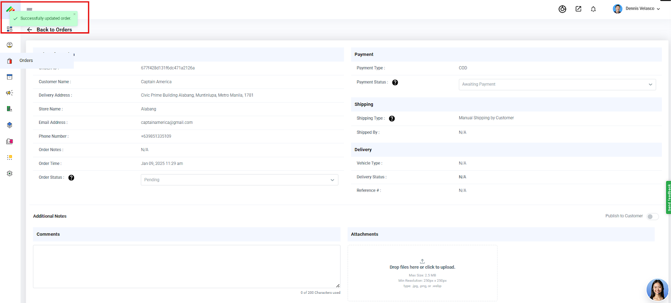The height and width of the screenshot is (303, 671).
Task: Open the yellow dotted list sidebar icon
Action: [10, 157]
